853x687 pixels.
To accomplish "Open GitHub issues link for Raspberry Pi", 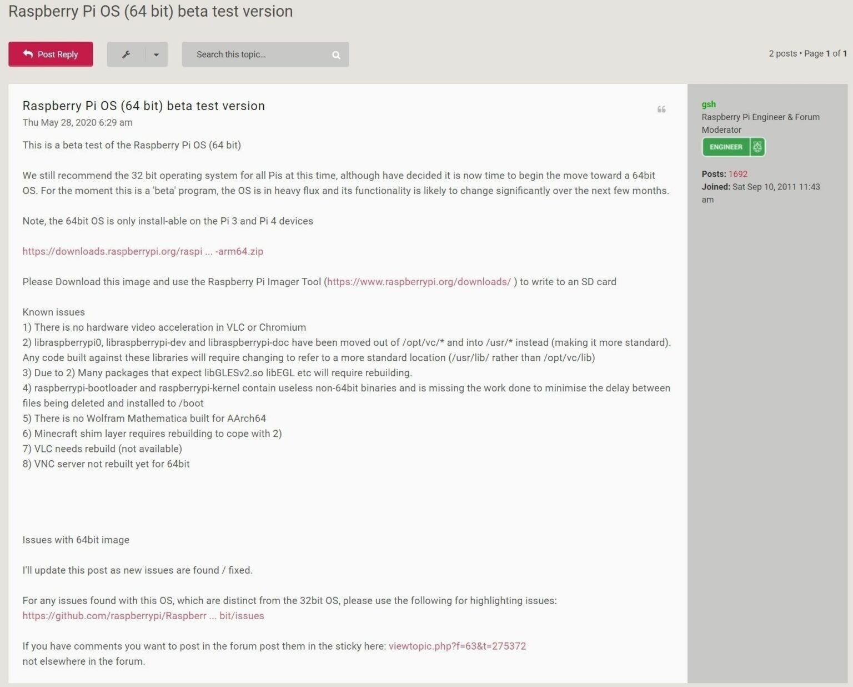I will pos(143,616).
